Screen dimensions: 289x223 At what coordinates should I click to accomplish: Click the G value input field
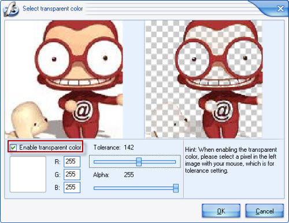pos(72,174)
